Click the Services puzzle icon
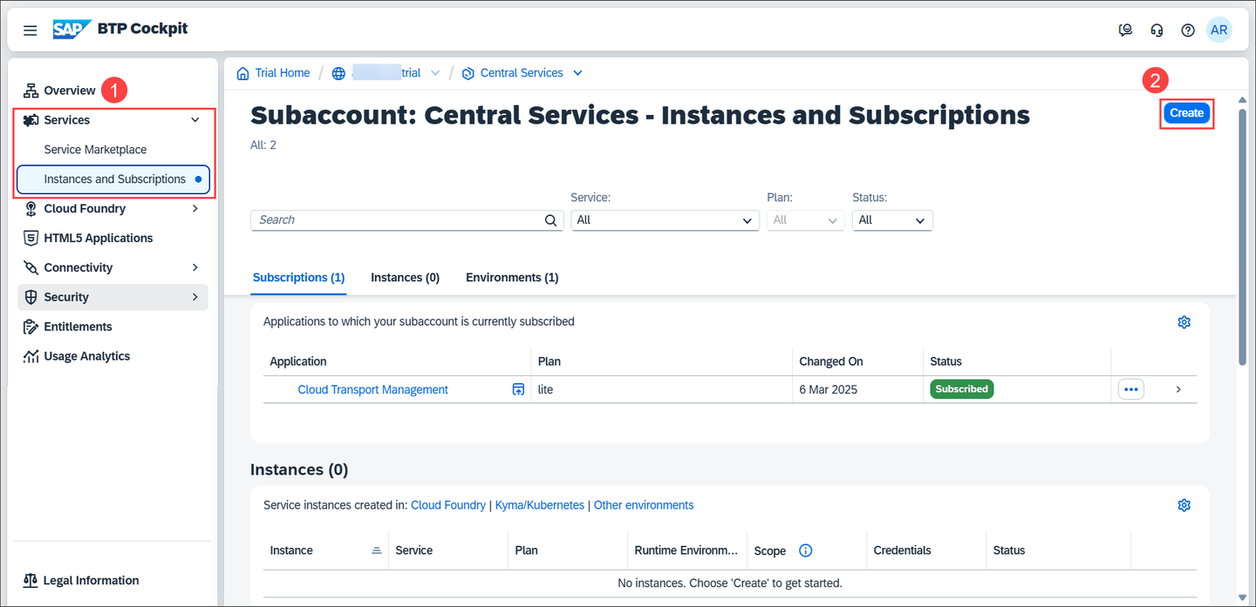 click(31, 120)
